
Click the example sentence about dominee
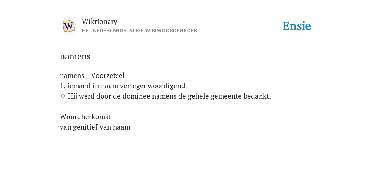coord(169,96)
